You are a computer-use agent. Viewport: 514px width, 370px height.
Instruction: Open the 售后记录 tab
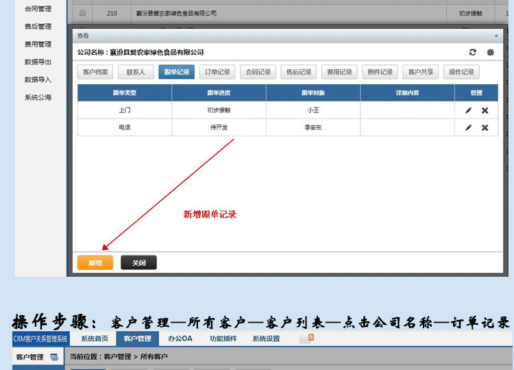pyautogui.click(x=299, y=72)
